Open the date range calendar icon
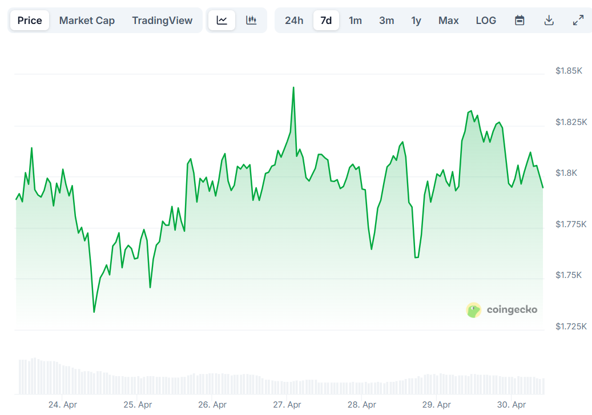592x415 pixels. tap(519, 20)
